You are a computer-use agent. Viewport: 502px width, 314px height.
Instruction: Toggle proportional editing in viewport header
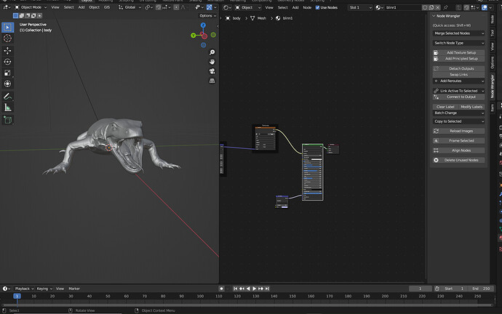176,7
